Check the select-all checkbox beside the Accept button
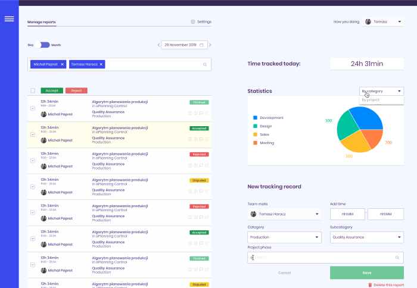 point(33,90)
